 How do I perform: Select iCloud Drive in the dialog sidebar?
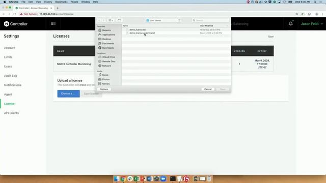(108, 57)
